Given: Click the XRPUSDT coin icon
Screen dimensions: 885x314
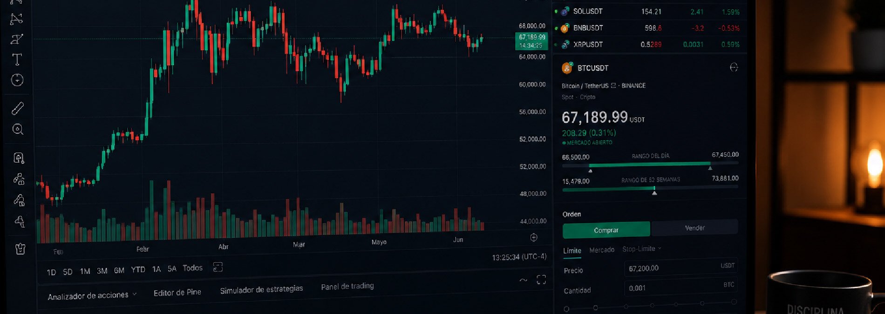Looking at the screenshot, I should [x=565, y=45].
